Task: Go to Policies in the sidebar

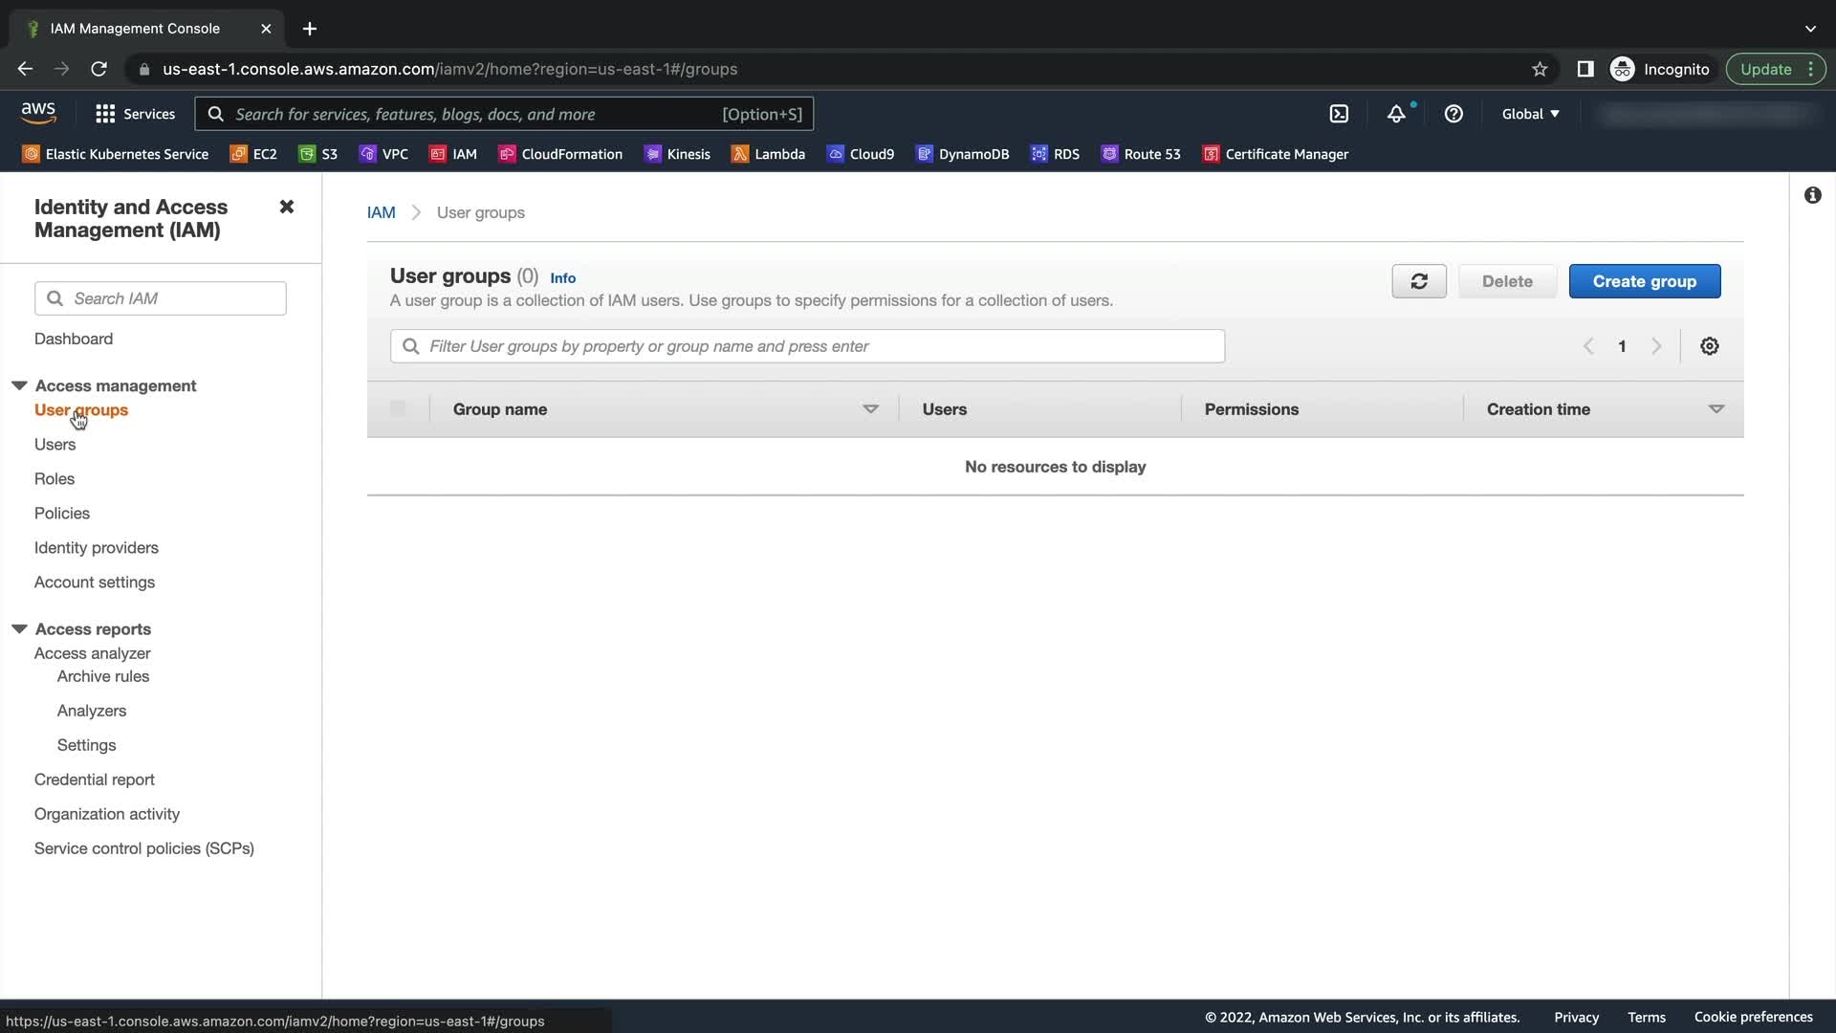Action: pyautogui.click(x=62, y=513)
